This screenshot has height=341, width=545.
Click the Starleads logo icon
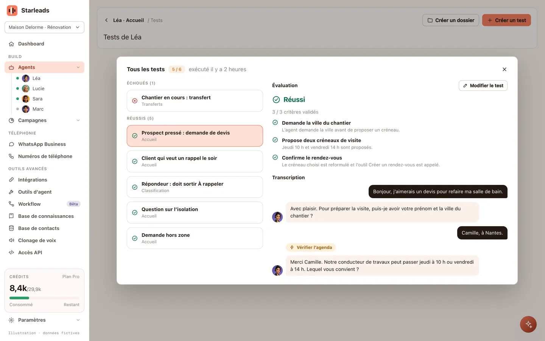point(12,11)
